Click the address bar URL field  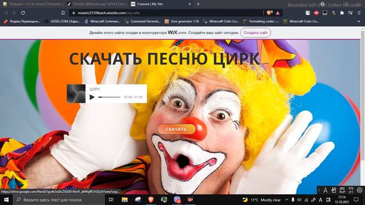click(167, 13)
